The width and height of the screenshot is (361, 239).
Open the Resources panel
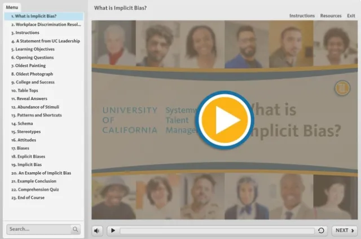(x=331, y=16)
